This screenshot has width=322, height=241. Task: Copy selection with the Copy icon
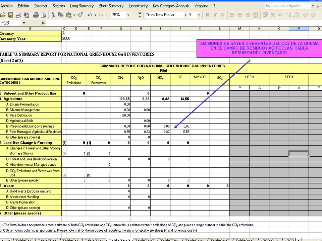click(61, 15)
